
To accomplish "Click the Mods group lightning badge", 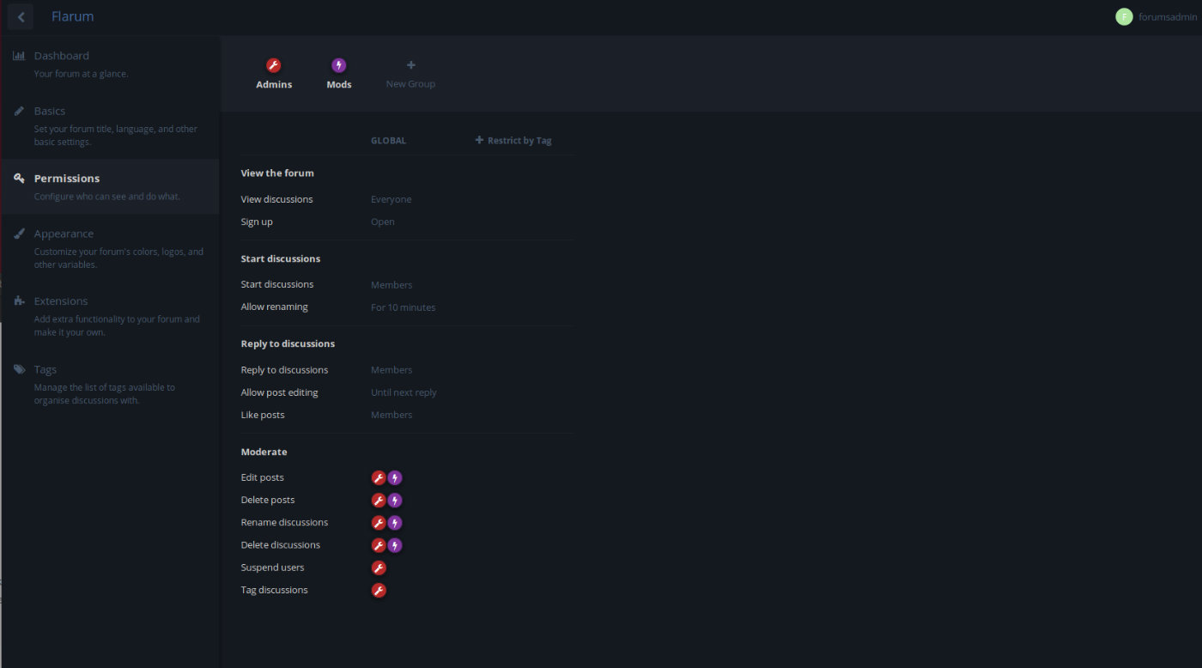I will [339, 65].
